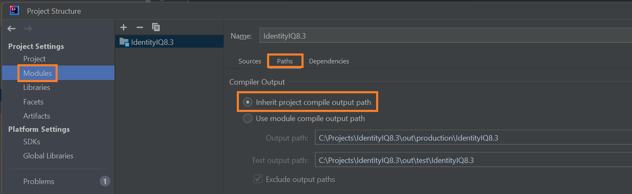Screen dimensions: 632x194
Task: Click the Test output path field
Action: click(x=473, y=160)
